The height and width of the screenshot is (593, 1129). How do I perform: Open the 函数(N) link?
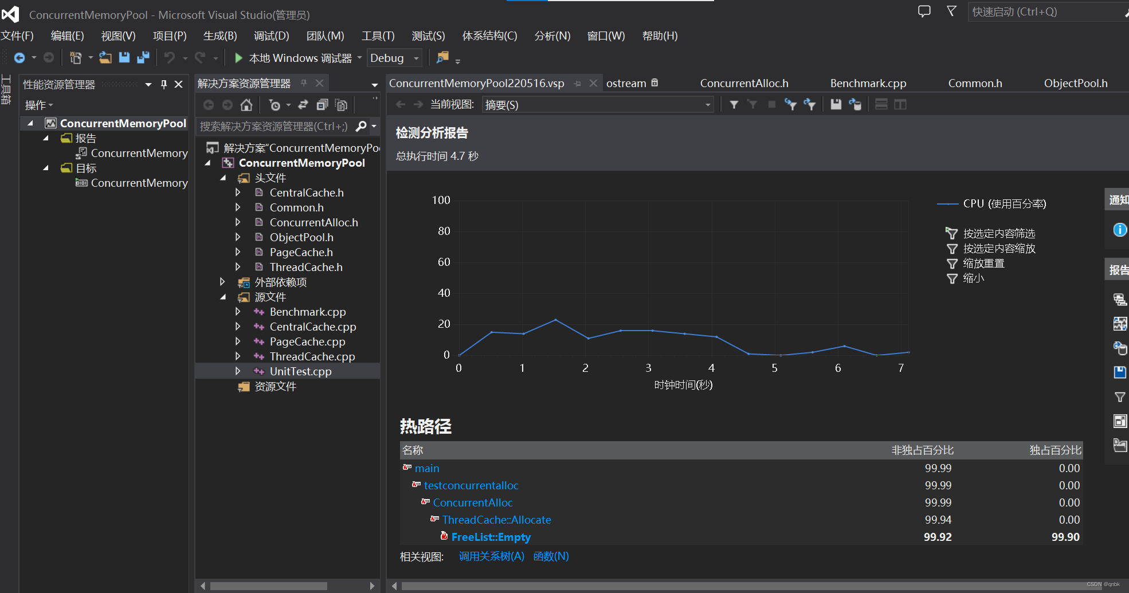(551, 556)
